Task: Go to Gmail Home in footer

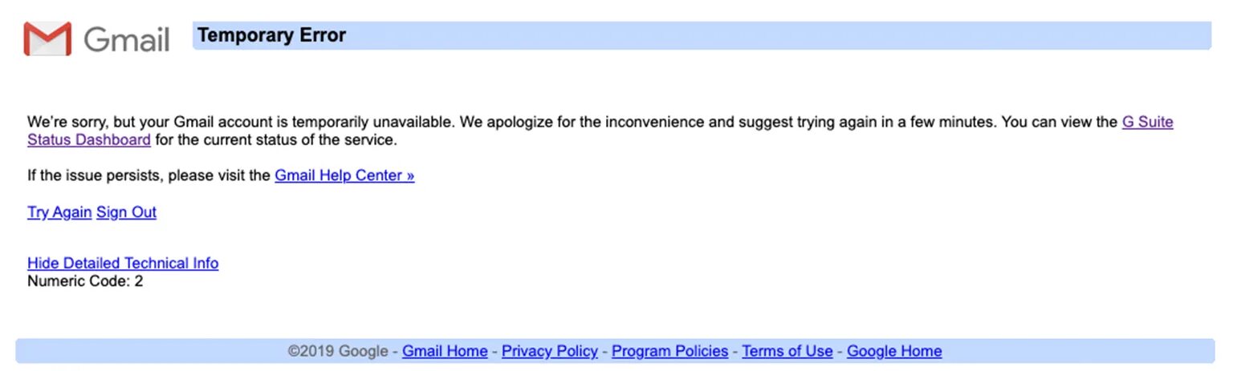Action: (x=445, y=351)
